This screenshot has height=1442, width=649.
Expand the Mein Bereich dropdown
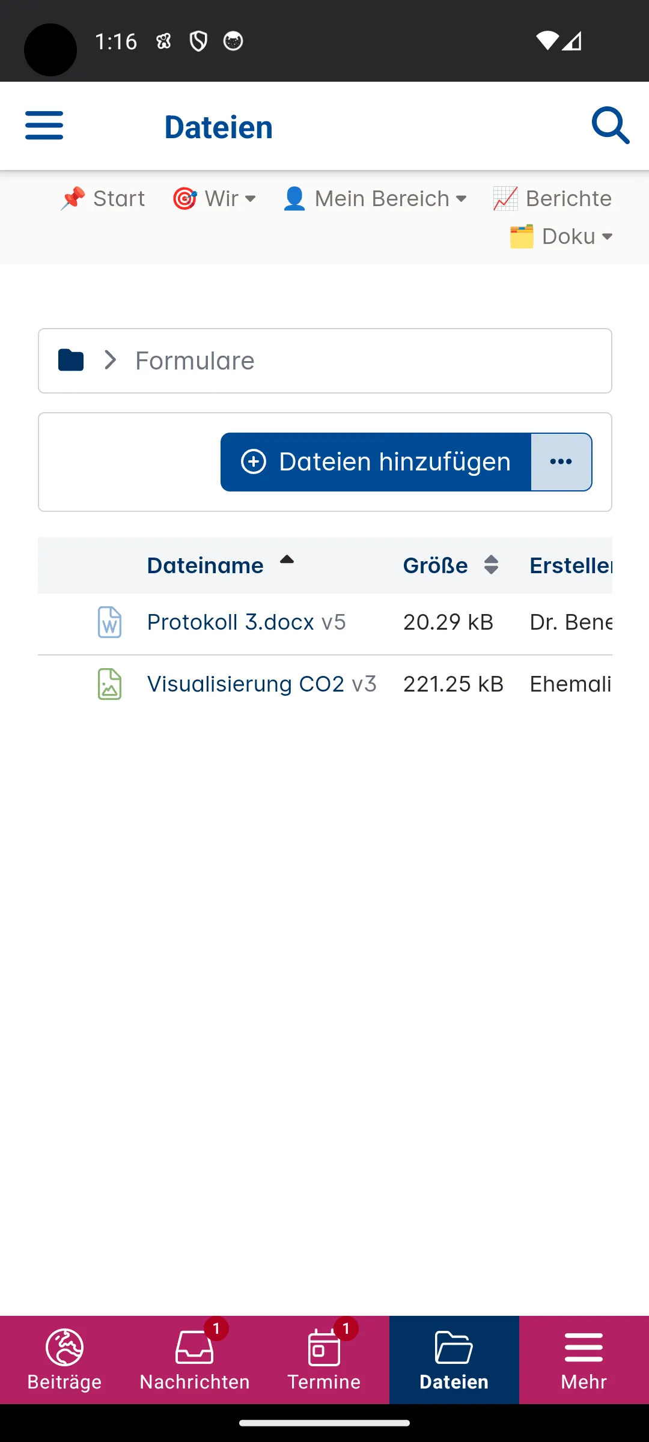375,198
